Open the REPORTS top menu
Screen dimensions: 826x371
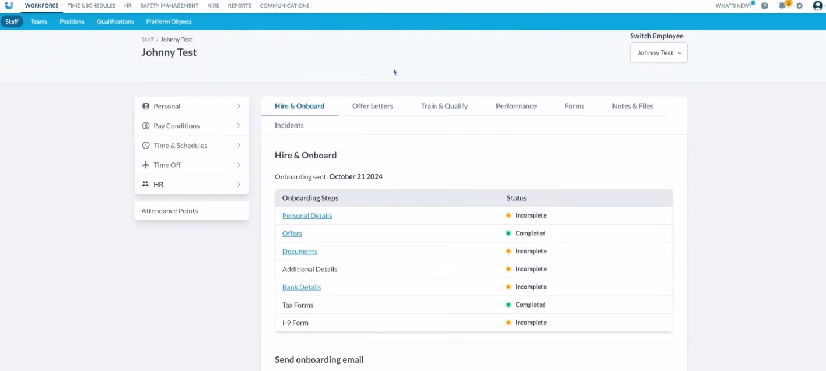240,6
